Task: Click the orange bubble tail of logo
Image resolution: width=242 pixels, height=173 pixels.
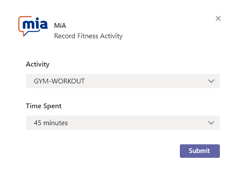Action: [25, 33]
